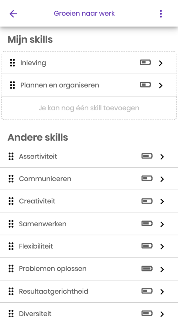Click the battery level icon for Assertiviteit
This screenshot has width=178, height=317.
point(147,156)
